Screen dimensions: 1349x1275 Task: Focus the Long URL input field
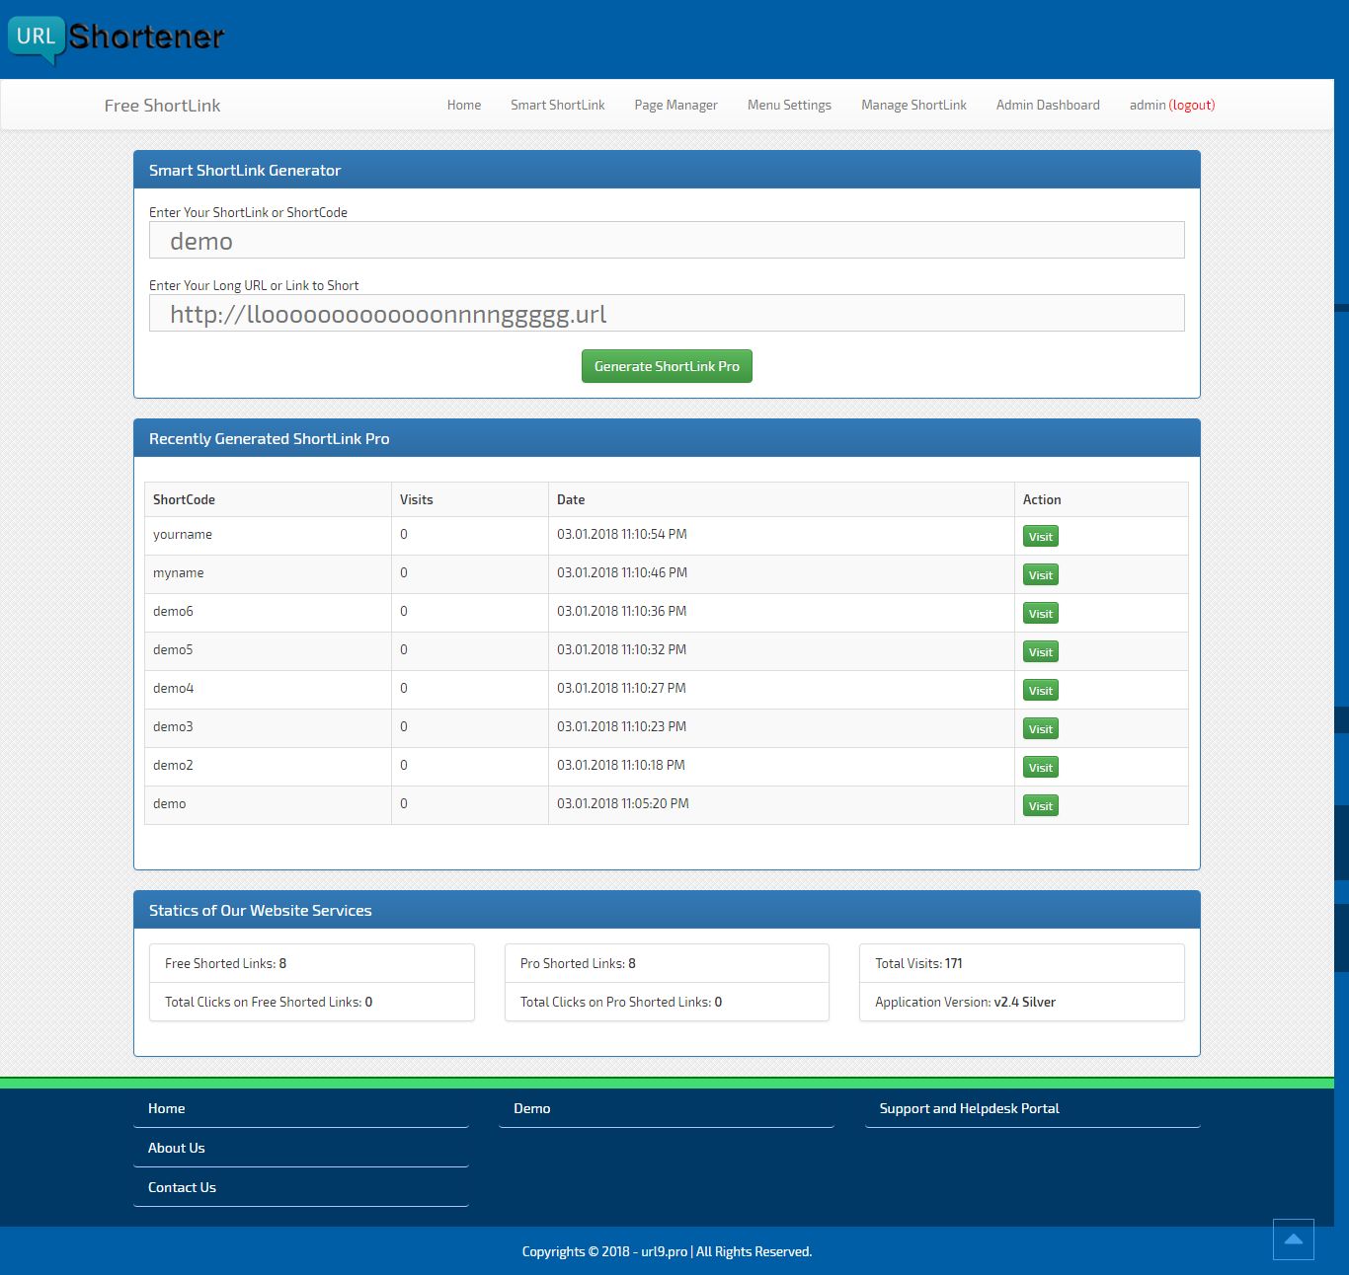pos(667,314)
